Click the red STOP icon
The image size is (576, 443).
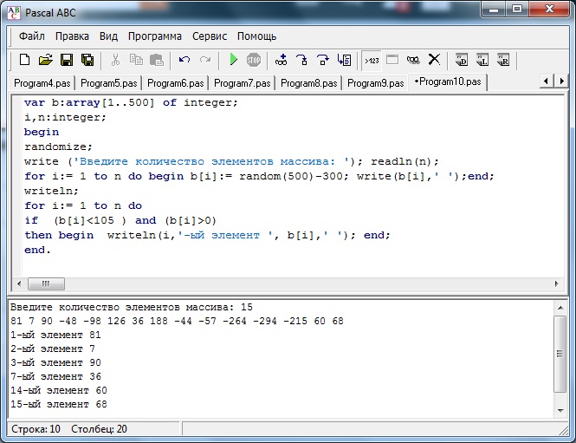click(253, 60)
